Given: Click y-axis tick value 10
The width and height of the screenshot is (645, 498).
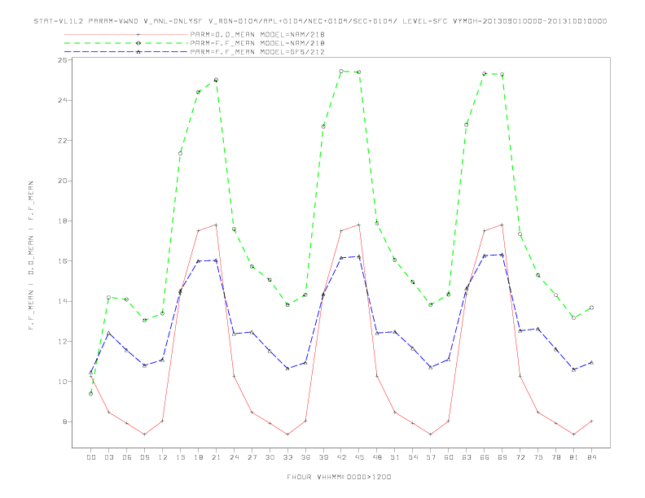Looking at the screenshot, I should [x=63, y=382].
